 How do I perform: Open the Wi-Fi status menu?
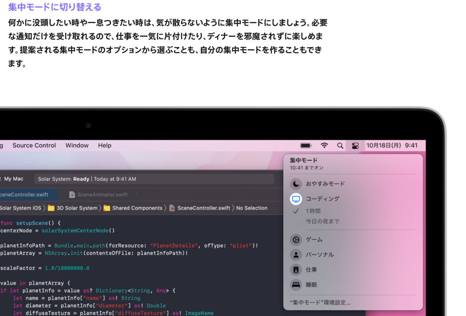click(324, 145)
